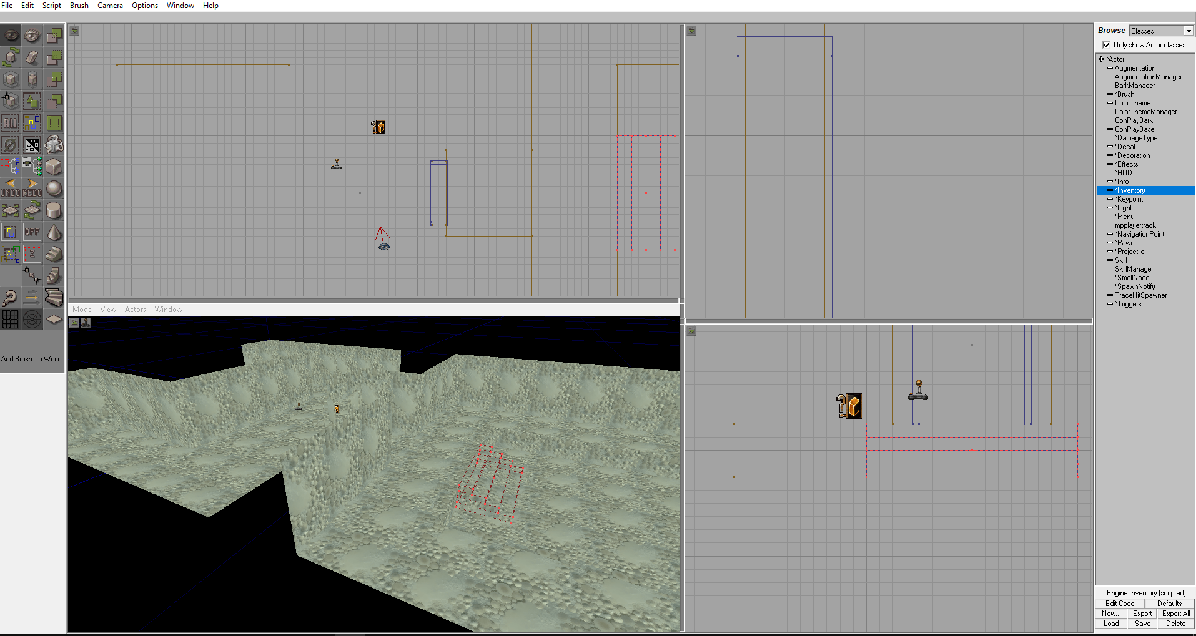This screenshot has height=636, width=1196.
Task: Select the inventory actor in top-left viewport
Action: [x=378, y=127]
